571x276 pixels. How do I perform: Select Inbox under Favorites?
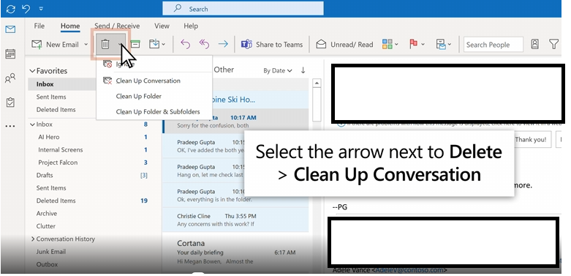point(45,84)
